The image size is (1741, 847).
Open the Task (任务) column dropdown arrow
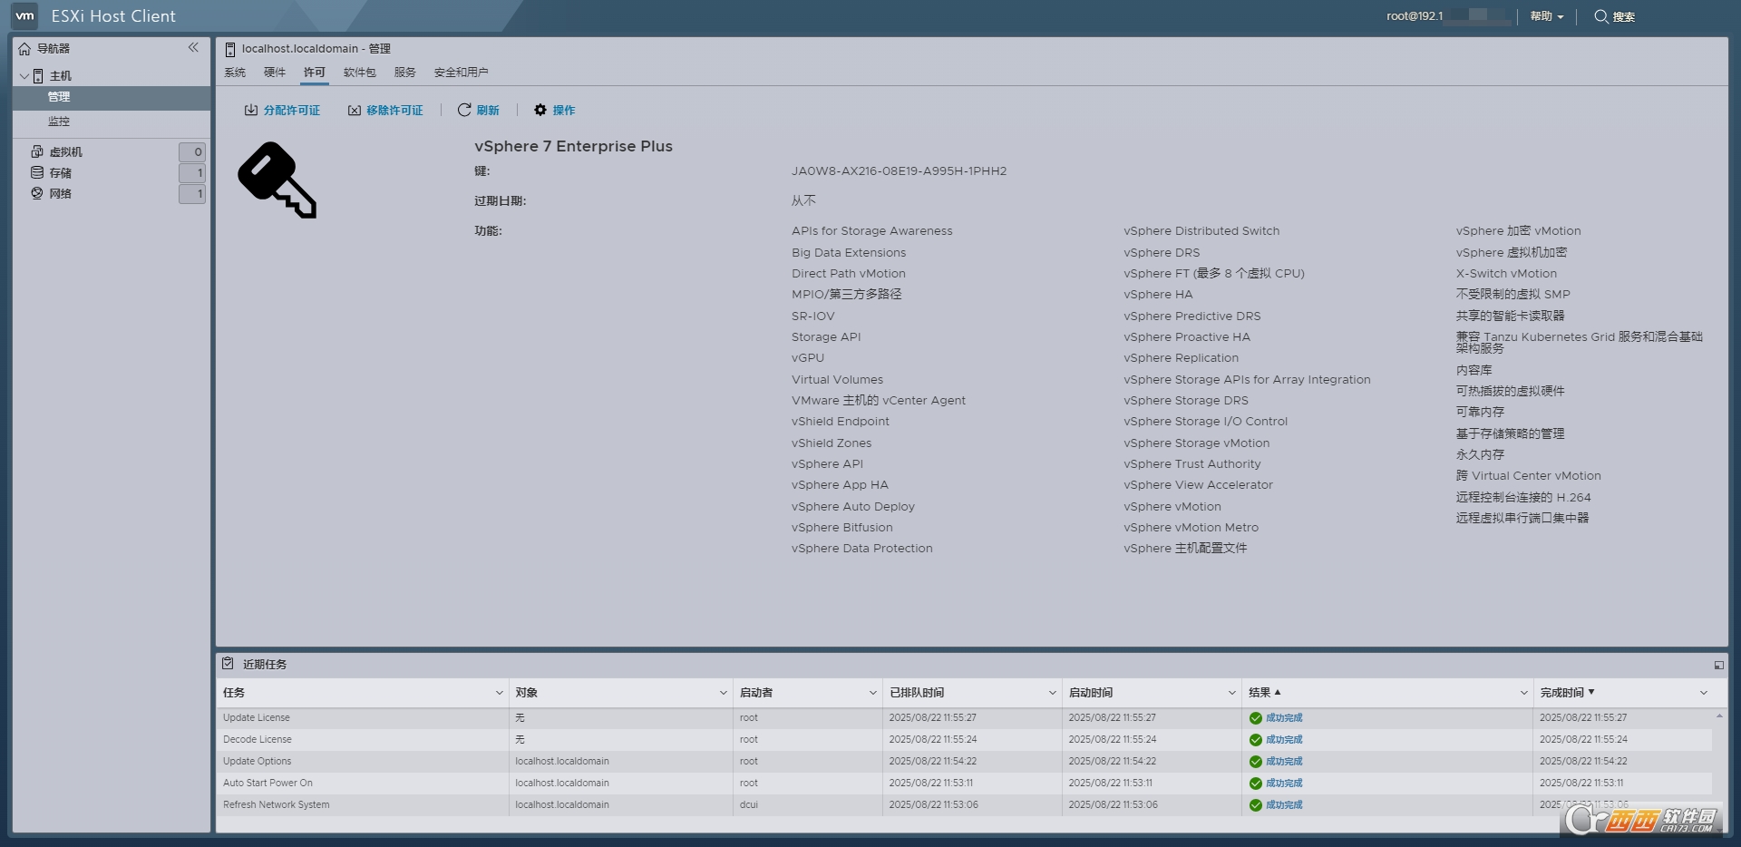click(499, 693)
